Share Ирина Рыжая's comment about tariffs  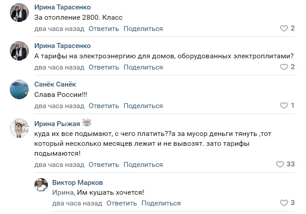(x=143, y=165)
